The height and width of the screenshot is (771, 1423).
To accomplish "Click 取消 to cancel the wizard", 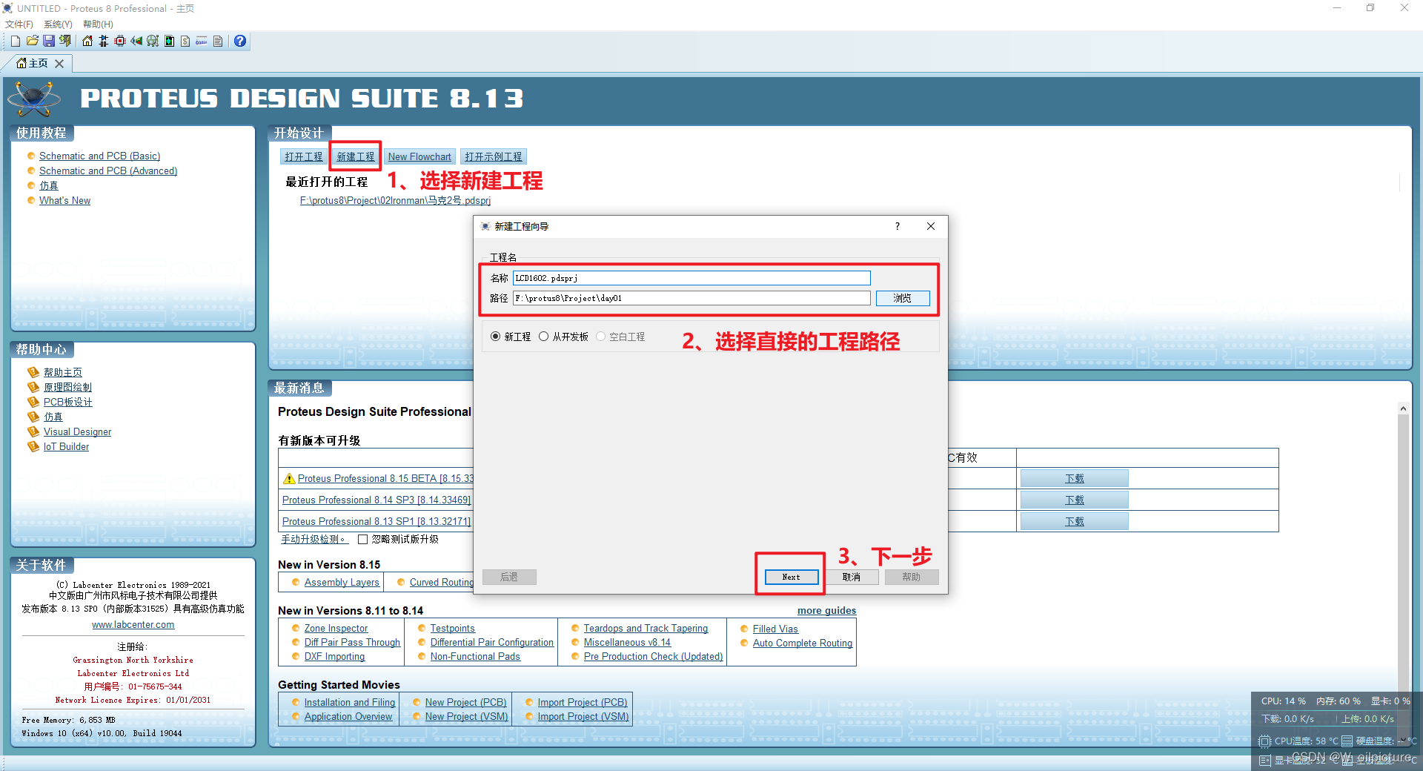I will click(852, 577).
